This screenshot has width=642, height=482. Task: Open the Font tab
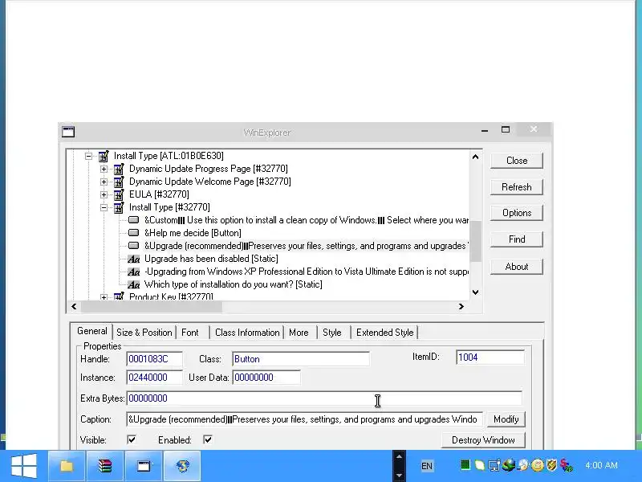(190, 333)
